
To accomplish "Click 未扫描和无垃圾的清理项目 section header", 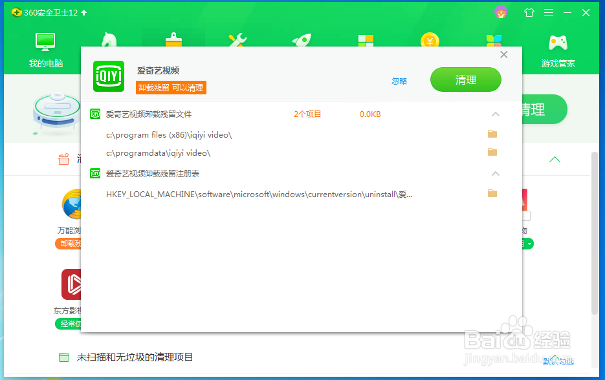I will click(135, 357).
